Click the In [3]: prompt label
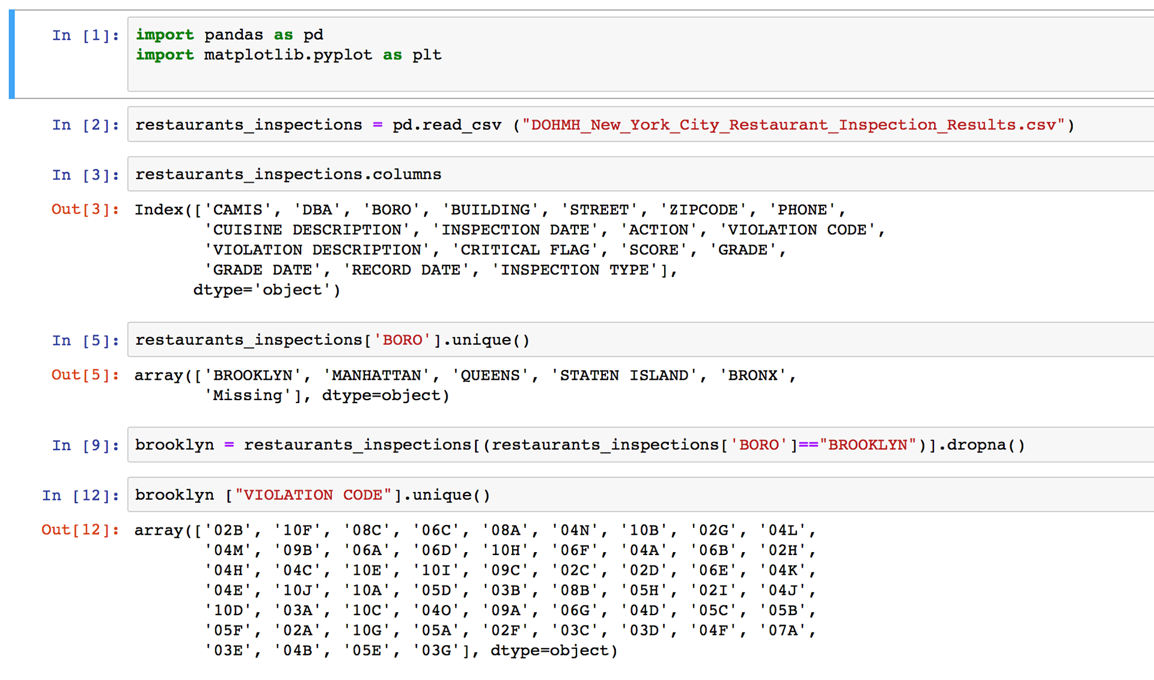 85,175
